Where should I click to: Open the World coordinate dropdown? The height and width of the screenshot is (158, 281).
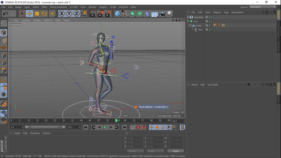(x=135, y=151)
